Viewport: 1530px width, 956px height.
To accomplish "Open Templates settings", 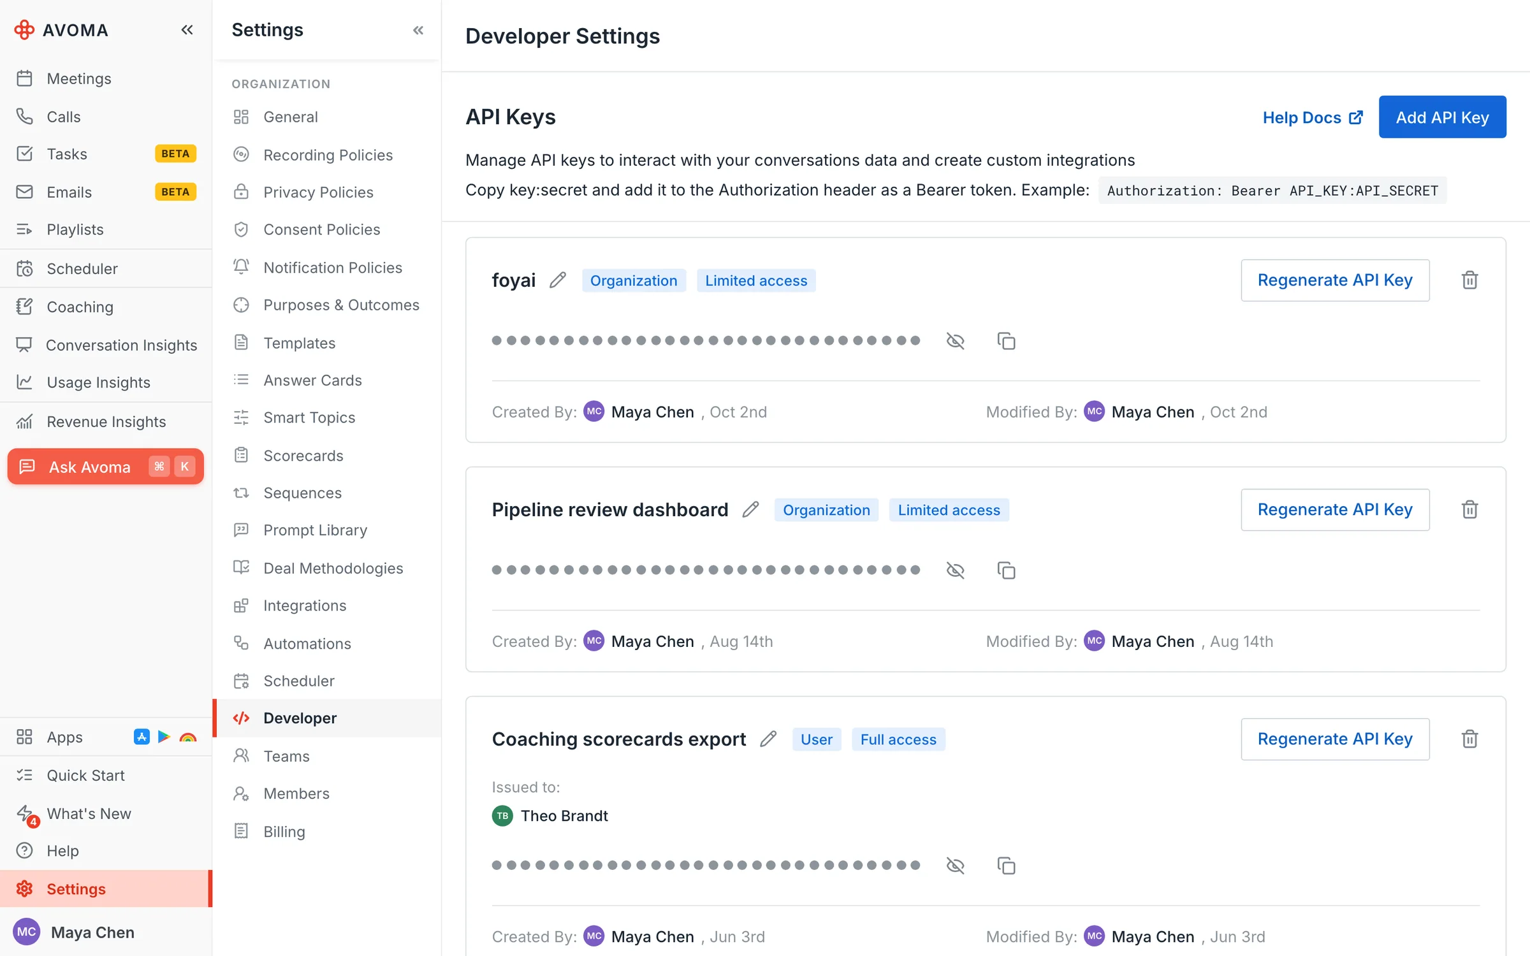I will click(x=326, y=342).
